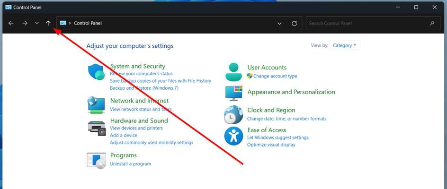Open Backup and Restore (Windows 7)

click(x=144, y=88)
